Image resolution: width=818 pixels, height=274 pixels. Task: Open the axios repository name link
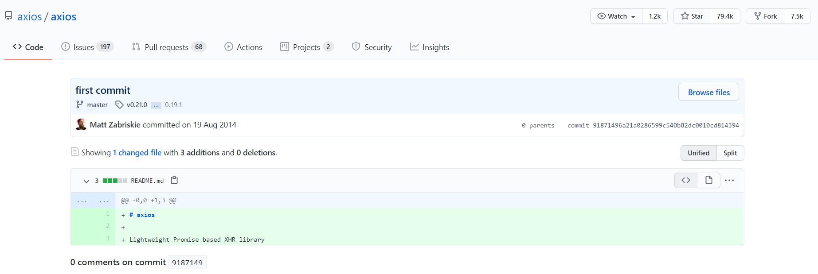pyautogui.click(x=63, y=16)
